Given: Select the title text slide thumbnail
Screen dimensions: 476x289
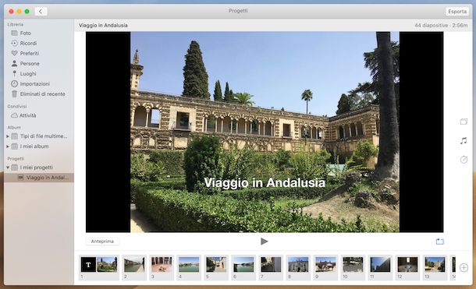Looking at the screenshot, I should pyautogui.click(x=88, y=265).
